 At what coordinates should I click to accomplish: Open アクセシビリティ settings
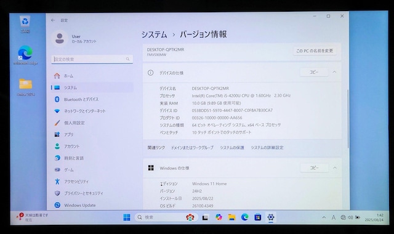coord(92,181)
